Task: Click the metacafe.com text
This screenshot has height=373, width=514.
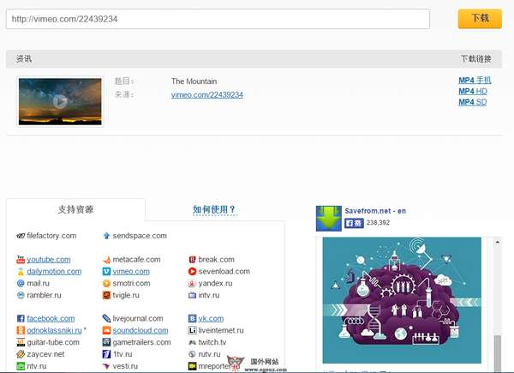Action: coord(137,260)
